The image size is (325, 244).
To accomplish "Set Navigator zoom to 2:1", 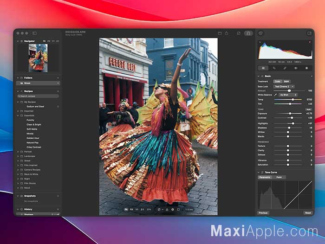I will click(58, 41).
